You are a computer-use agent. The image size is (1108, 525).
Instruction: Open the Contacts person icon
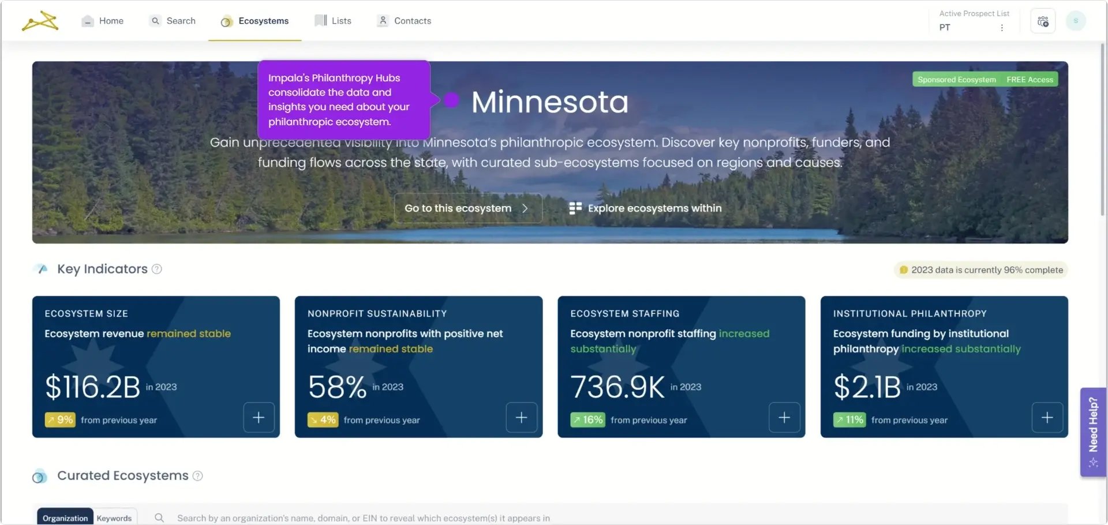tap(382, 20)
